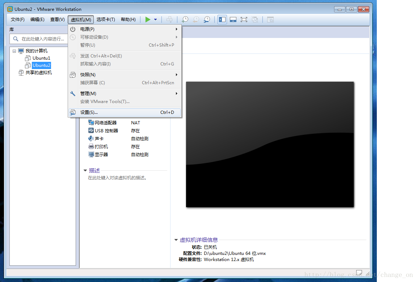Open the 帮助(H) menu

(x=128, y=20)
